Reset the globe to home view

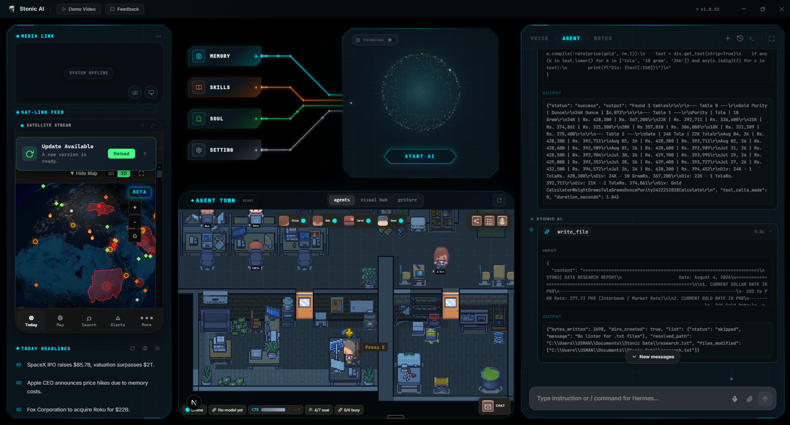pos(135,236)
